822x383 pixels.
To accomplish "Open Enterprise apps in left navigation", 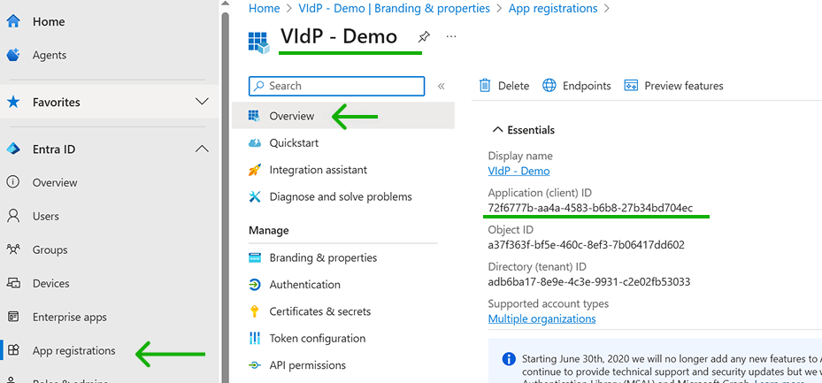I will (x=69, y=317).
